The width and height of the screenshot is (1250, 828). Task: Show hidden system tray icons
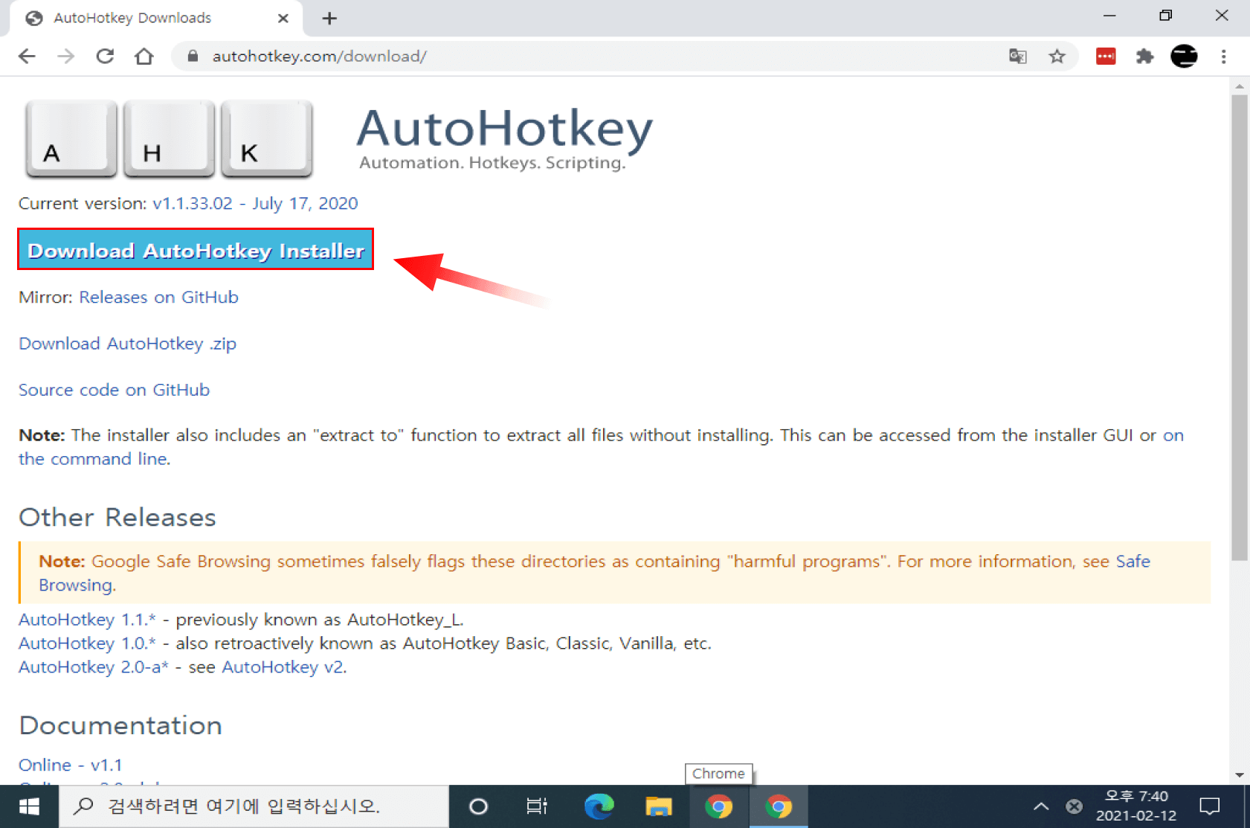pos(1041,806)
